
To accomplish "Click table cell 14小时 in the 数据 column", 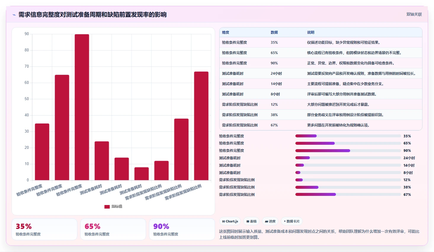I will (276, 84).
